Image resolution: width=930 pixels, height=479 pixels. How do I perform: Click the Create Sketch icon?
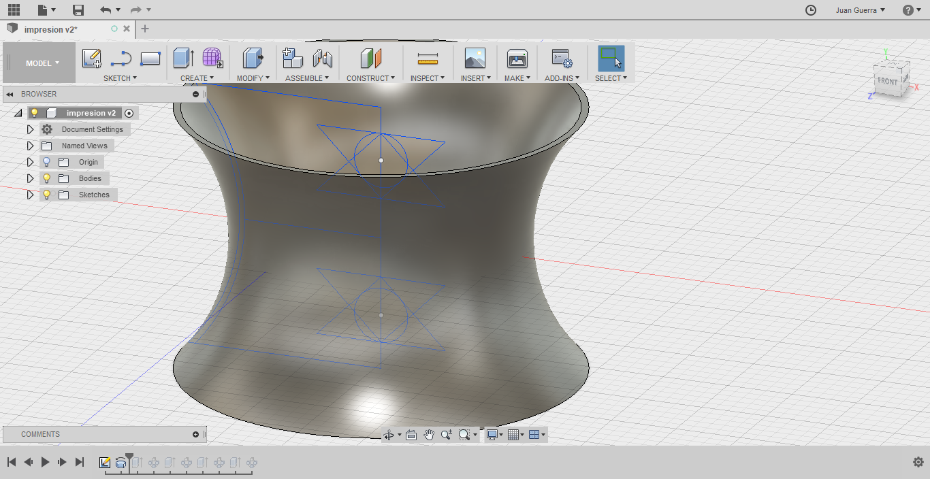[x=92, y=59]
